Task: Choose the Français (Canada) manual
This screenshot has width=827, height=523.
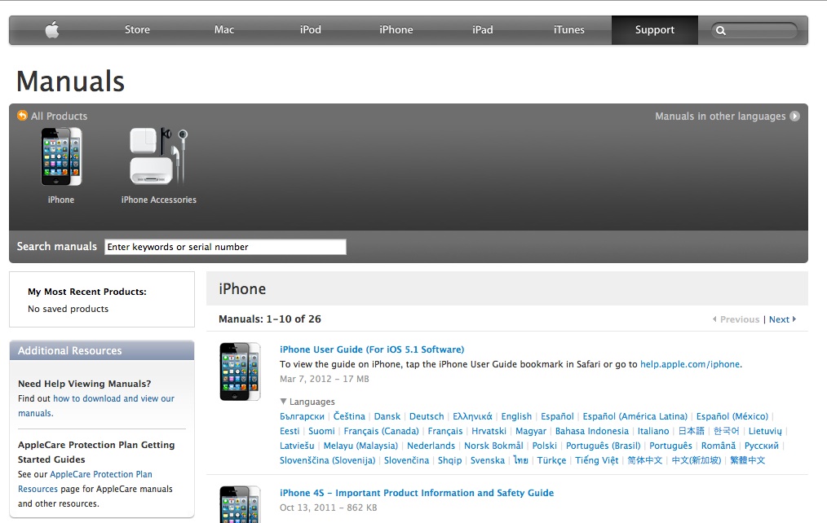Action: tap(382, 432)
